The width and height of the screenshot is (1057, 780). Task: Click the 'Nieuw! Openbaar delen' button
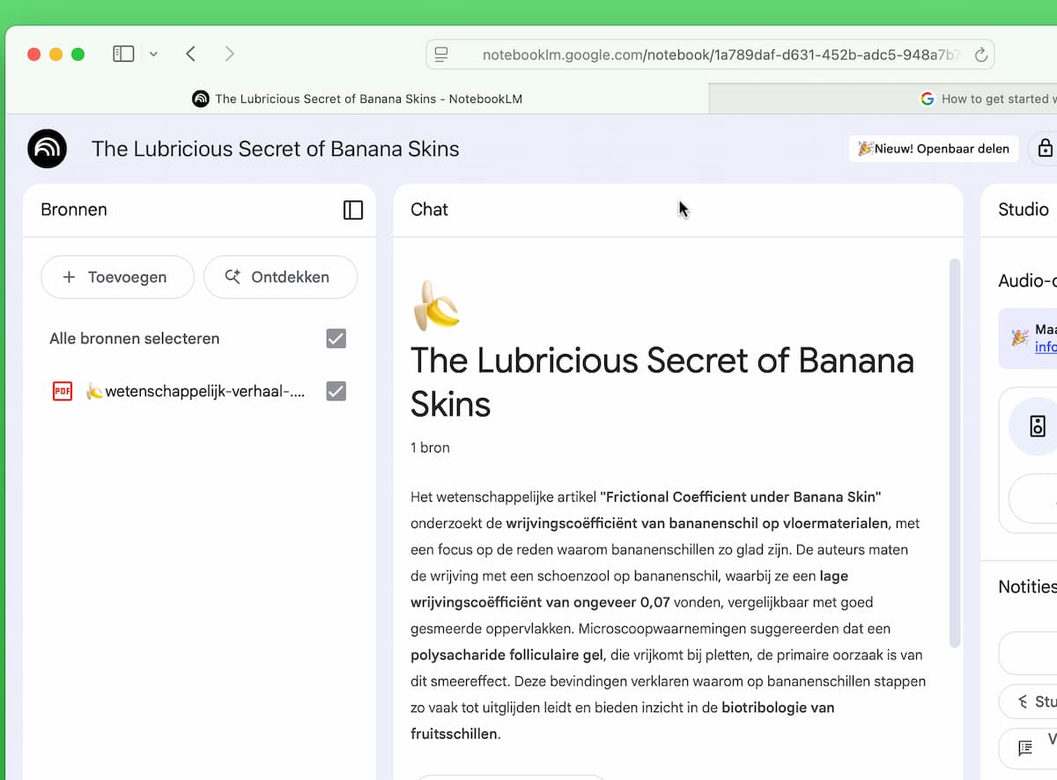tap(934, 149)
